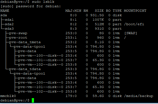Click the '/media/backup' mountpoint
This screenshot has width=158, height=104.
pyautogui.click(x=139, y=96)
